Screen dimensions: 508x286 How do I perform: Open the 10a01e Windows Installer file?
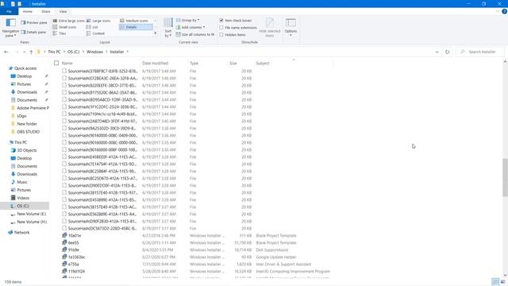pyautogui.click(x=75, y=235)
